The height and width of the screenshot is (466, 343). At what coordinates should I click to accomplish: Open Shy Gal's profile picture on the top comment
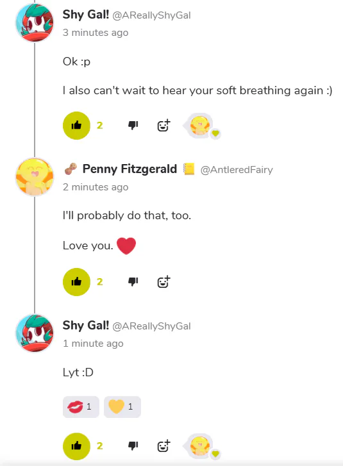click(x=35, y=22)
